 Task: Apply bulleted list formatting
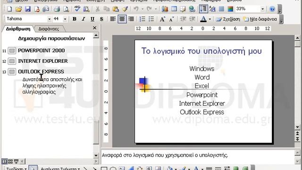point(151,19)
